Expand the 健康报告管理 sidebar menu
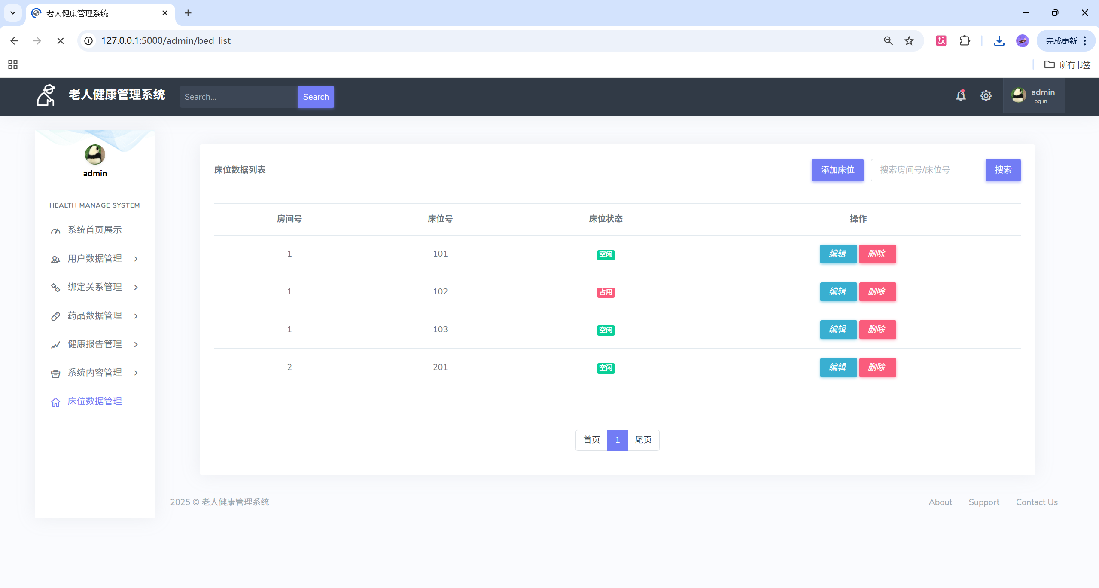This screenshot has height=588, width=1099. pos(95,344)
